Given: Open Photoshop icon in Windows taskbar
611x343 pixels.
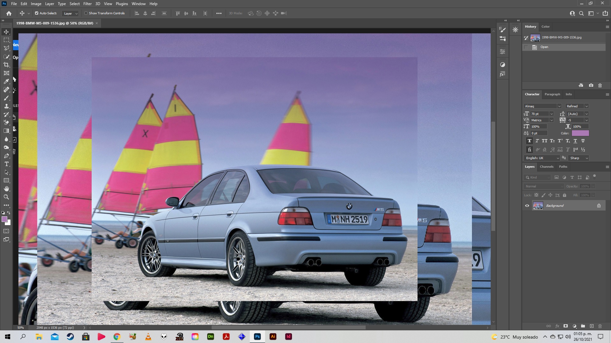Looking at the screenshot, I should (x=257, y=337).
